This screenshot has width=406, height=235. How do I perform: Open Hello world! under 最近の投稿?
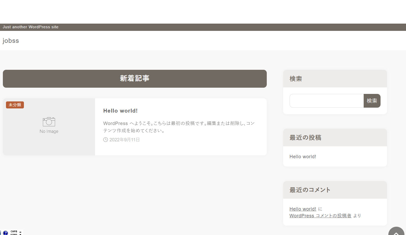pyautogui.click(x=303, y=157)
